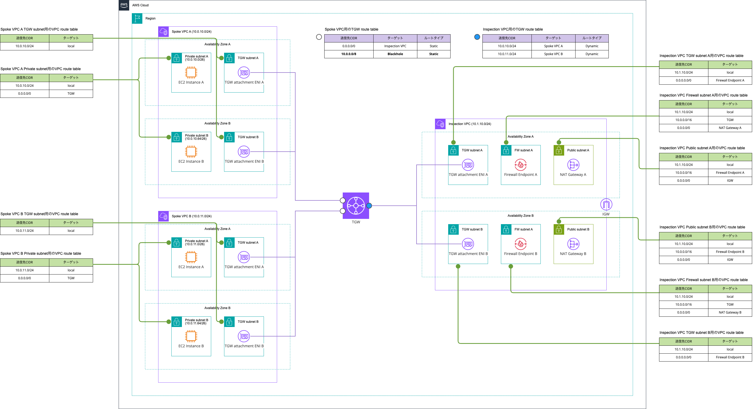The height and width of the screenshot is (409, 754).
Task: Select the bold Blackhole target cell
Action: (395, 54)
